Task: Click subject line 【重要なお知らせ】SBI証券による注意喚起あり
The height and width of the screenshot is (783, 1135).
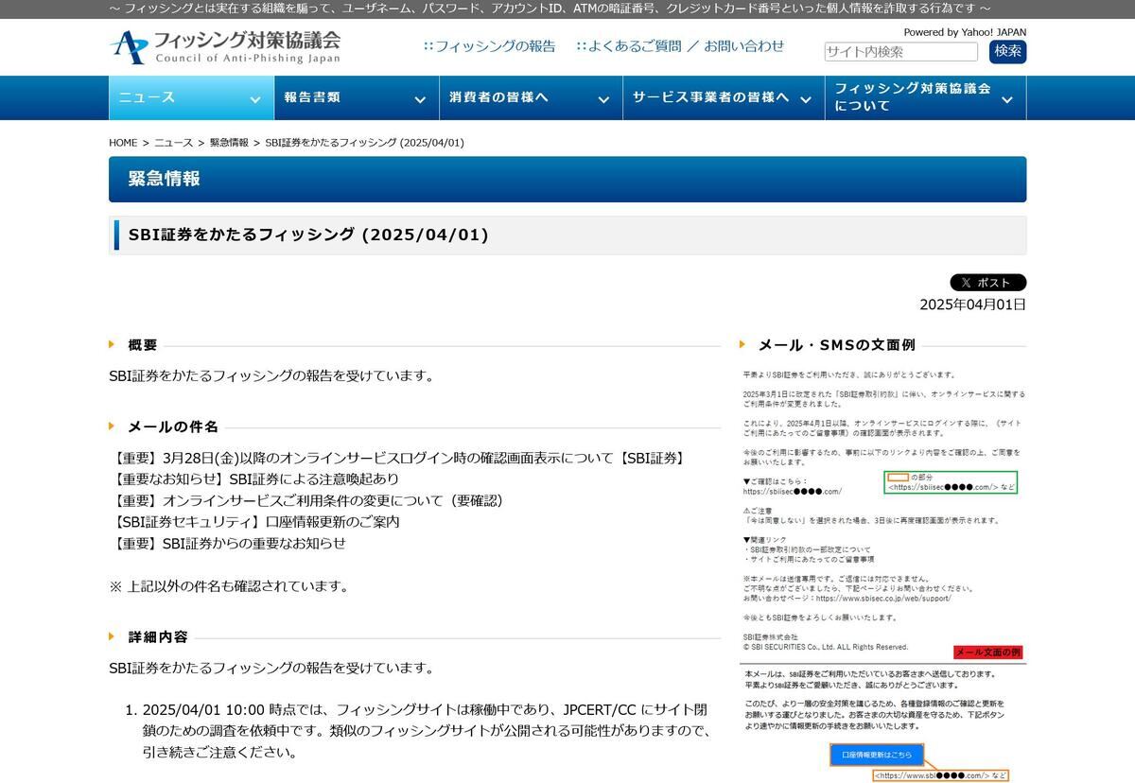Action: tap(254, 479)
